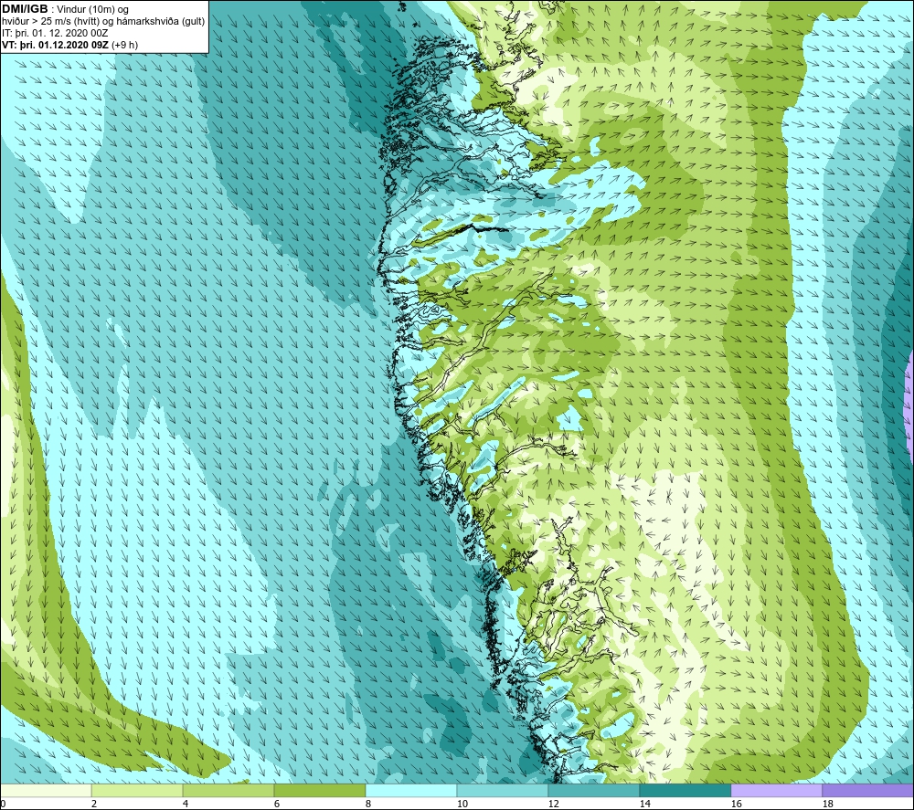
Task: Click the 16–18 m/s light purple legend swatch
Action: click(x=777, y=791)
